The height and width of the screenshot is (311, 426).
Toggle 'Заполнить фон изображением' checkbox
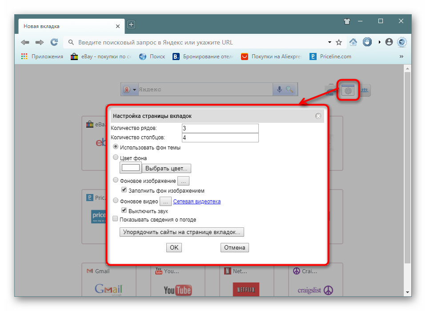pyautogui.click(x=125, y=190)
